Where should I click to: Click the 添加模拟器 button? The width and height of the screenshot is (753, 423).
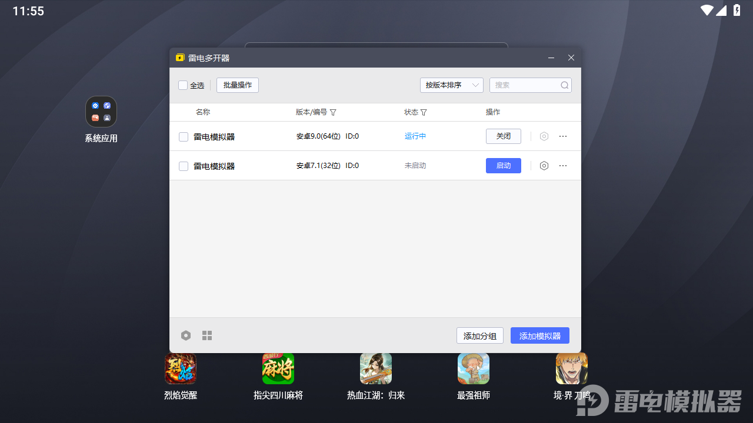coord(540,335)
